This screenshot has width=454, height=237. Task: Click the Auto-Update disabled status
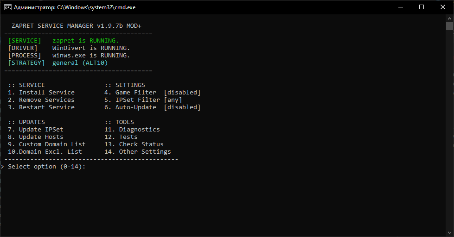tap(182, 107)
